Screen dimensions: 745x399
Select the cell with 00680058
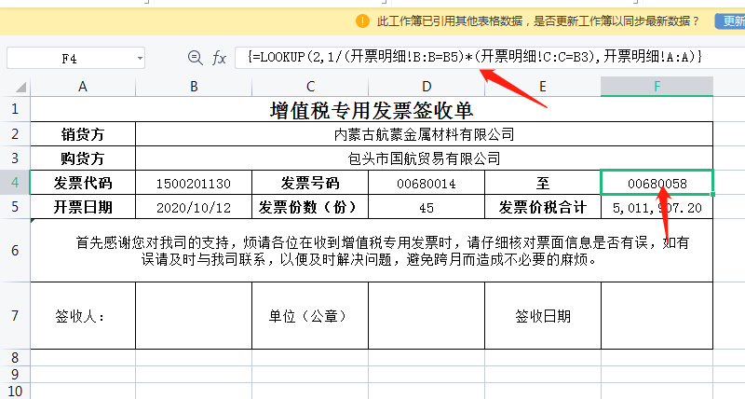point(657,183)
